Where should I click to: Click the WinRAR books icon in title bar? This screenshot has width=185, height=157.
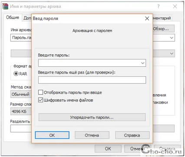[x=5, y=7]
